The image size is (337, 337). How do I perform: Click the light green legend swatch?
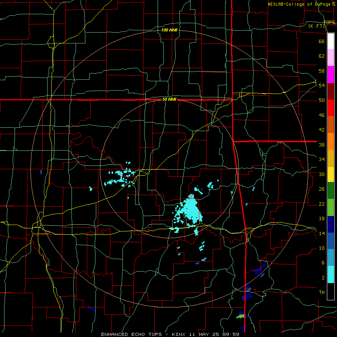tap(331, 207)
